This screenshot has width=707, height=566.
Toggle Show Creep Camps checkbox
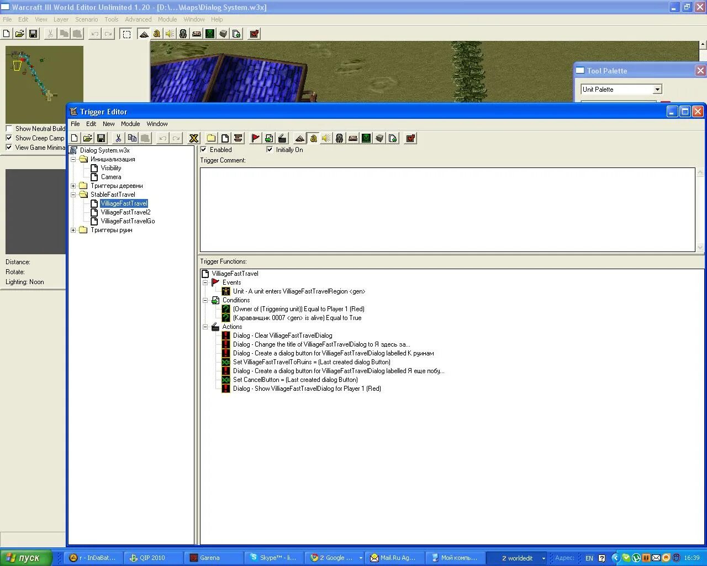pos(9,138)
